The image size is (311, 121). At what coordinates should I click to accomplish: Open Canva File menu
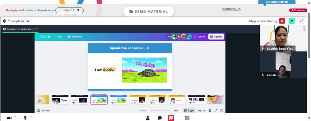coord(59,37)
